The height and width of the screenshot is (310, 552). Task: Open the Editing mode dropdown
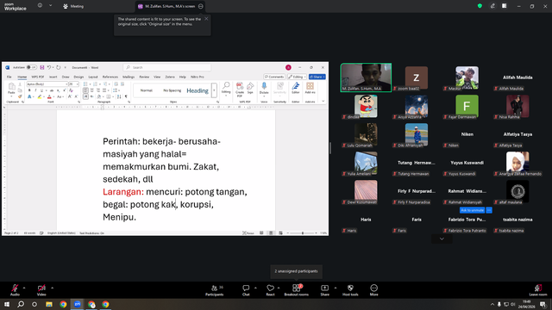point(297,77)
